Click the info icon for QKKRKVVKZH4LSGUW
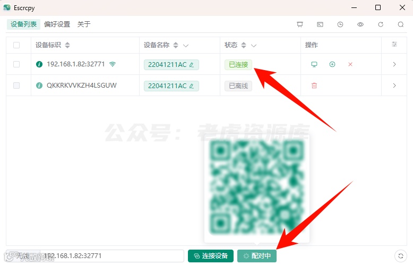 click(x=39, y=86)
